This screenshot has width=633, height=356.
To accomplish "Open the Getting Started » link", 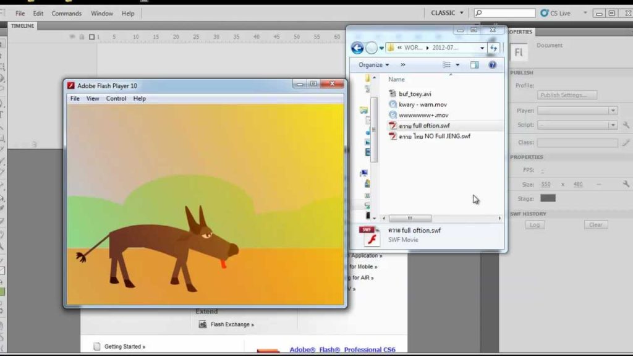I will point(125,347).
